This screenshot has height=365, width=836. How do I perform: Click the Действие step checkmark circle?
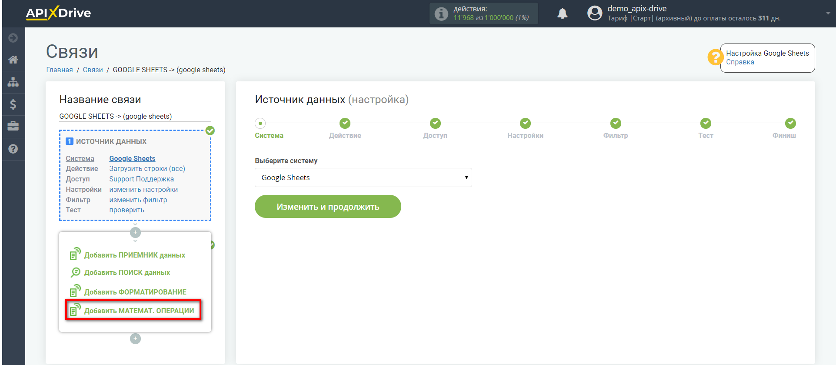345,123
